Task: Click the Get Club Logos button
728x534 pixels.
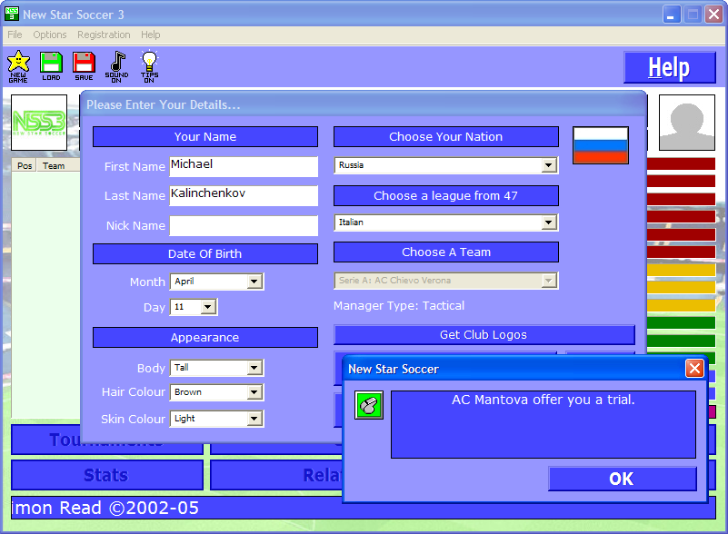Action: [484, 334]
